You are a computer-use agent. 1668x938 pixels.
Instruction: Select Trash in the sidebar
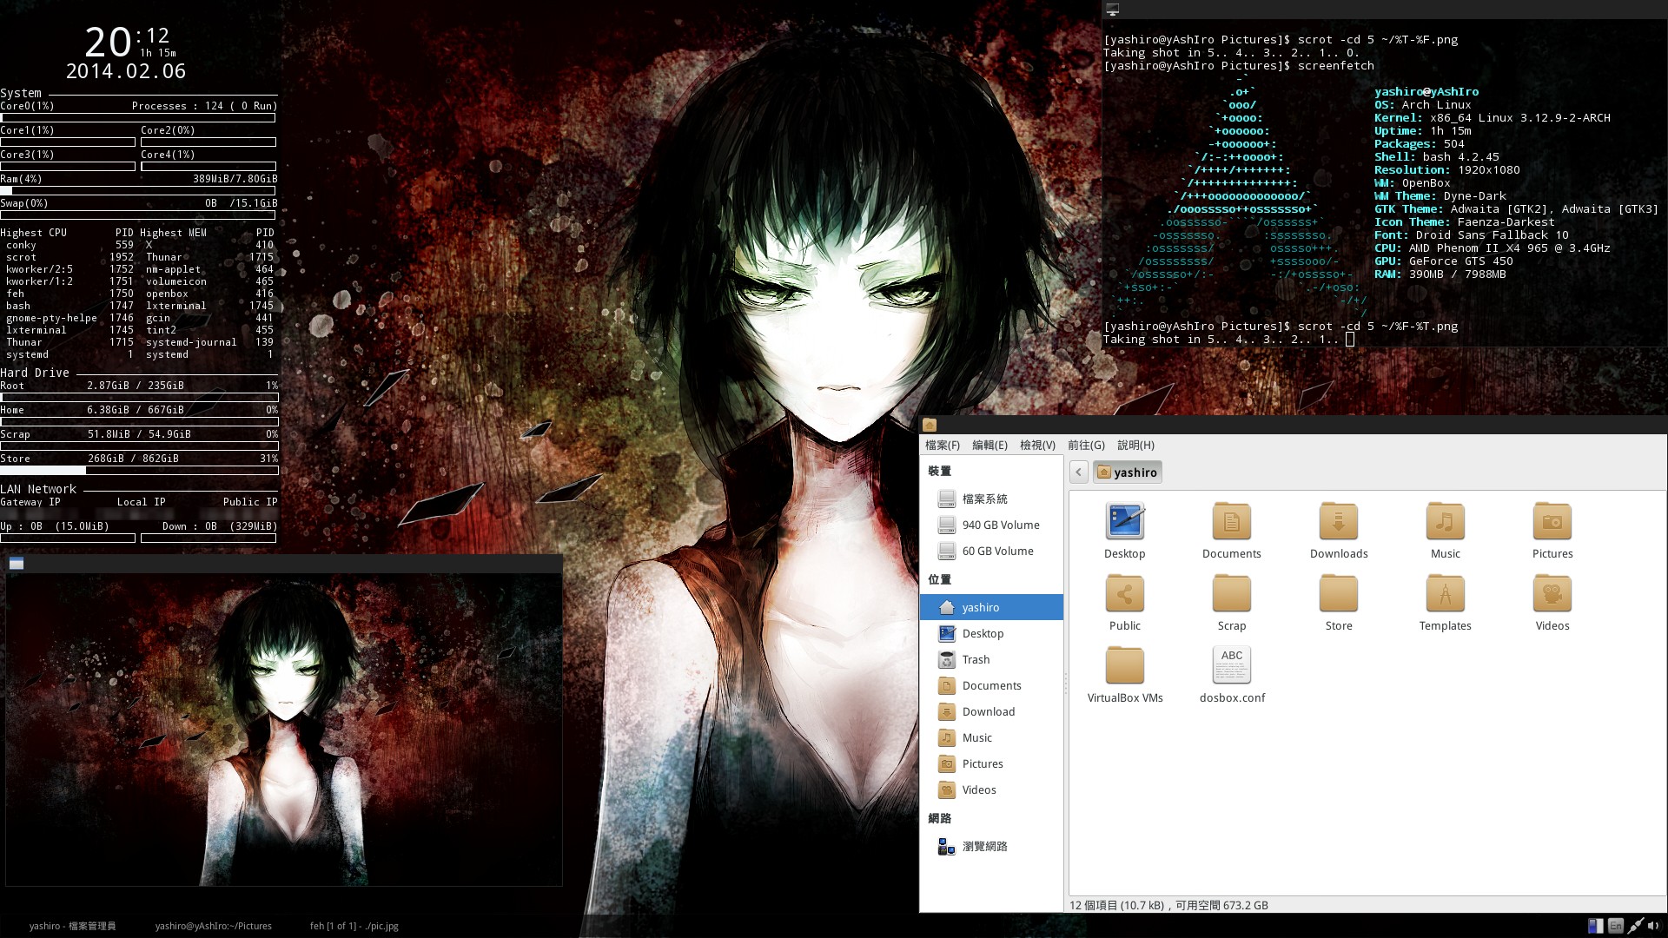point(975,659)
